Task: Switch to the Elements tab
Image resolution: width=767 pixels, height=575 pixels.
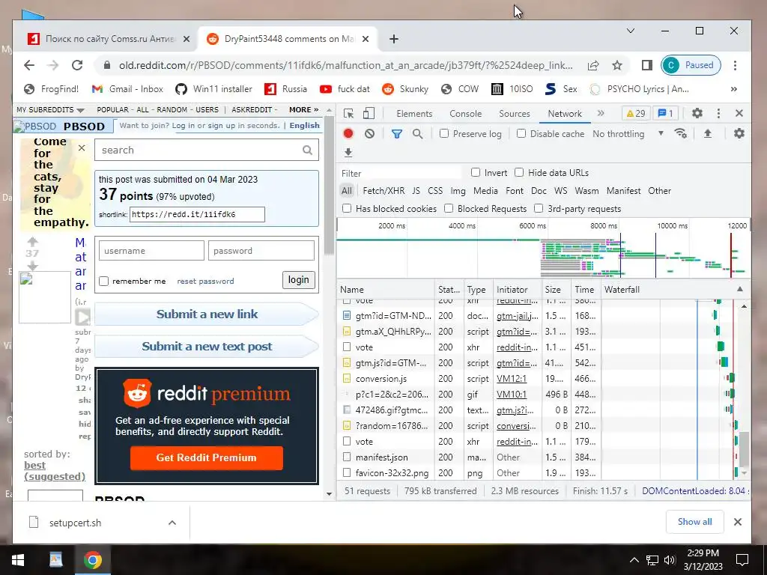Action: (x=414, y=114)
